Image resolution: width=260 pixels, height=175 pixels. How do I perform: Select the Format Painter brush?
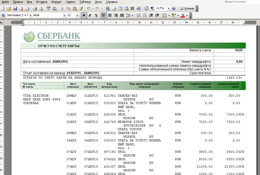point(81,9)
